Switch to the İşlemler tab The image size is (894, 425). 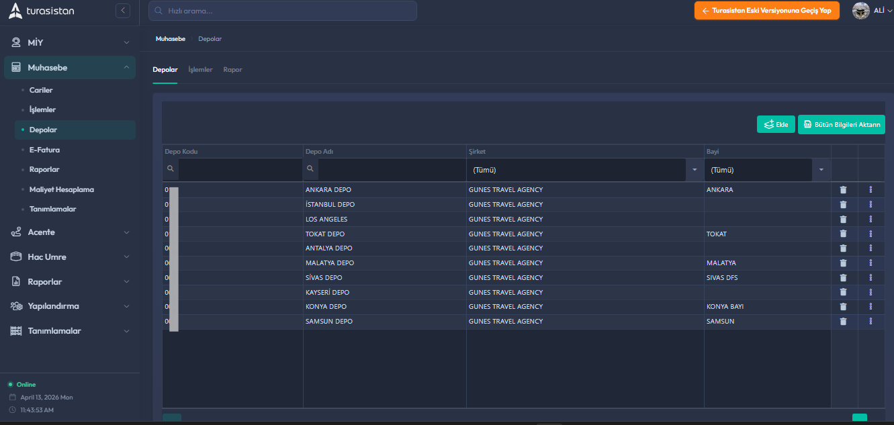(x=200, y=70)
